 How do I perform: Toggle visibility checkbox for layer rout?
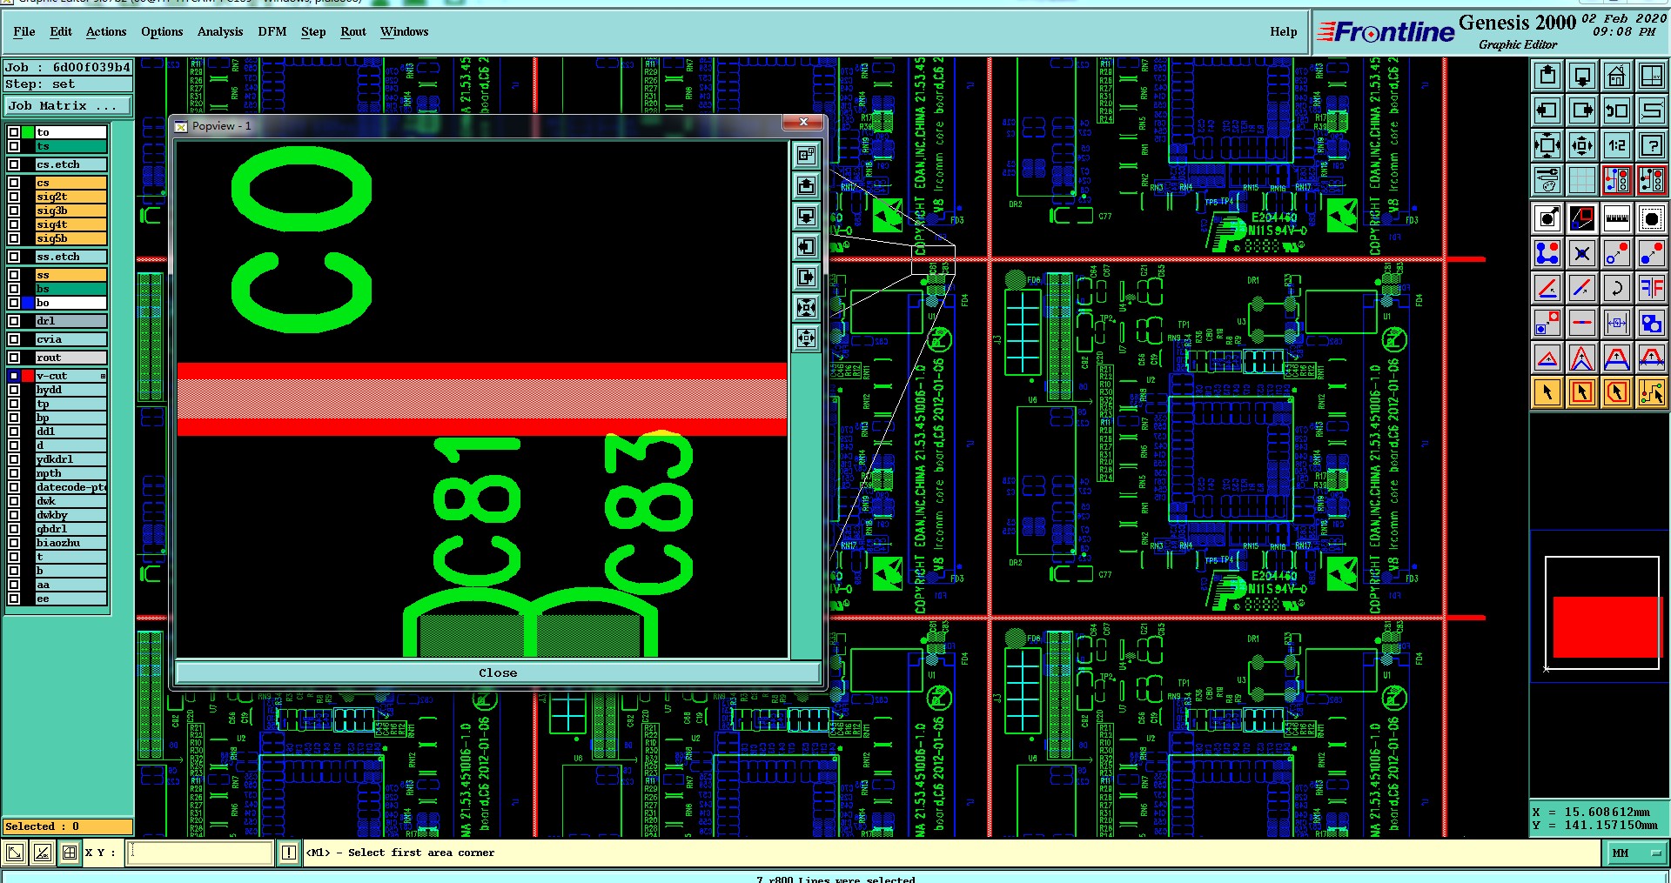pos(14,358)
